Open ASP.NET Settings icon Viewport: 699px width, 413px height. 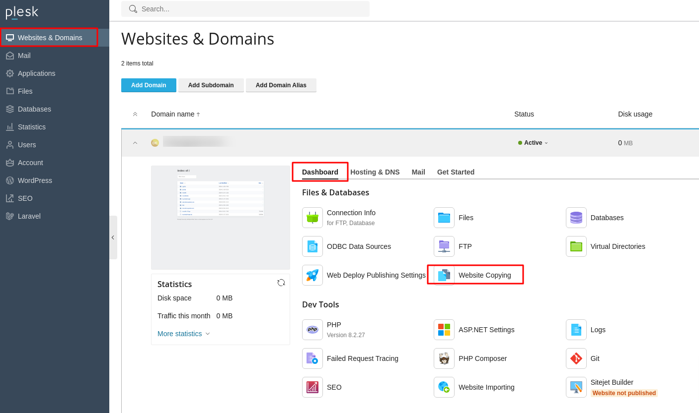point(444,330)
